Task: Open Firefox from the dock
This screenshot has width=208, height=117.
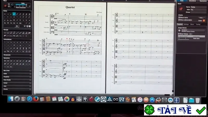Action: (36, 99)
